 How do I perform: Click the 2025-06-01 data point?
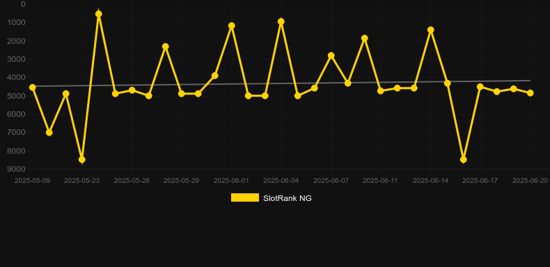[232, 26]
